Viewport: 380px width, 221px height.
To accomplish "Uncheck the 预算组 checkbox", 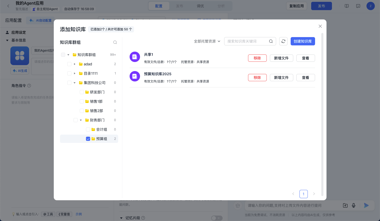I will click(88, 139).
